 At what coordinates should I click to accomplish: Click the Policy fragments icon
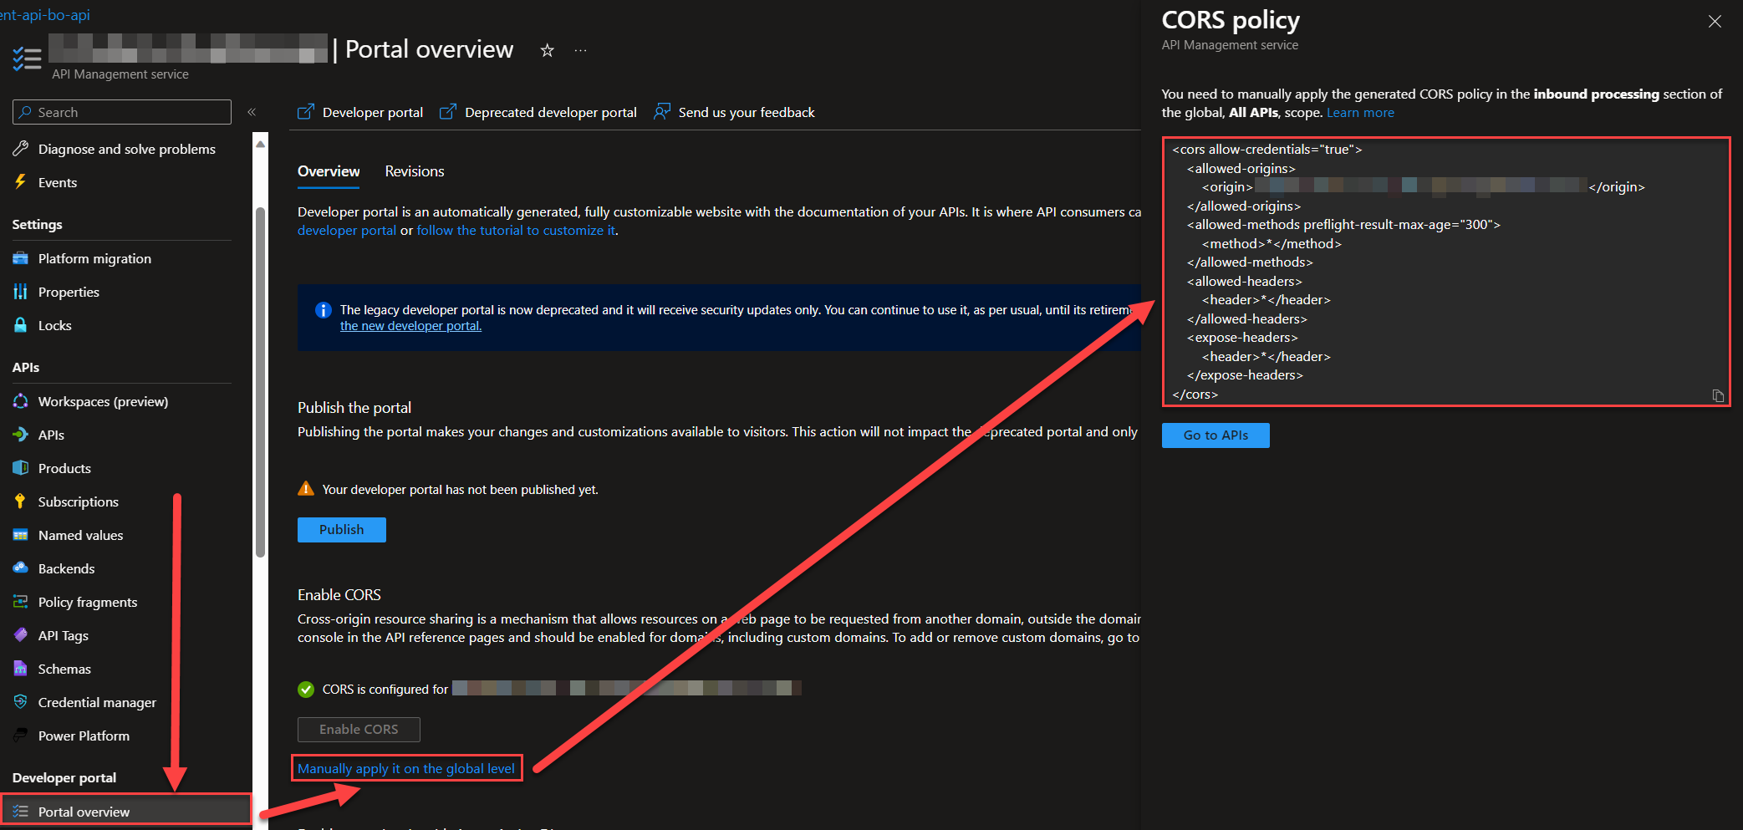(21, 602)
